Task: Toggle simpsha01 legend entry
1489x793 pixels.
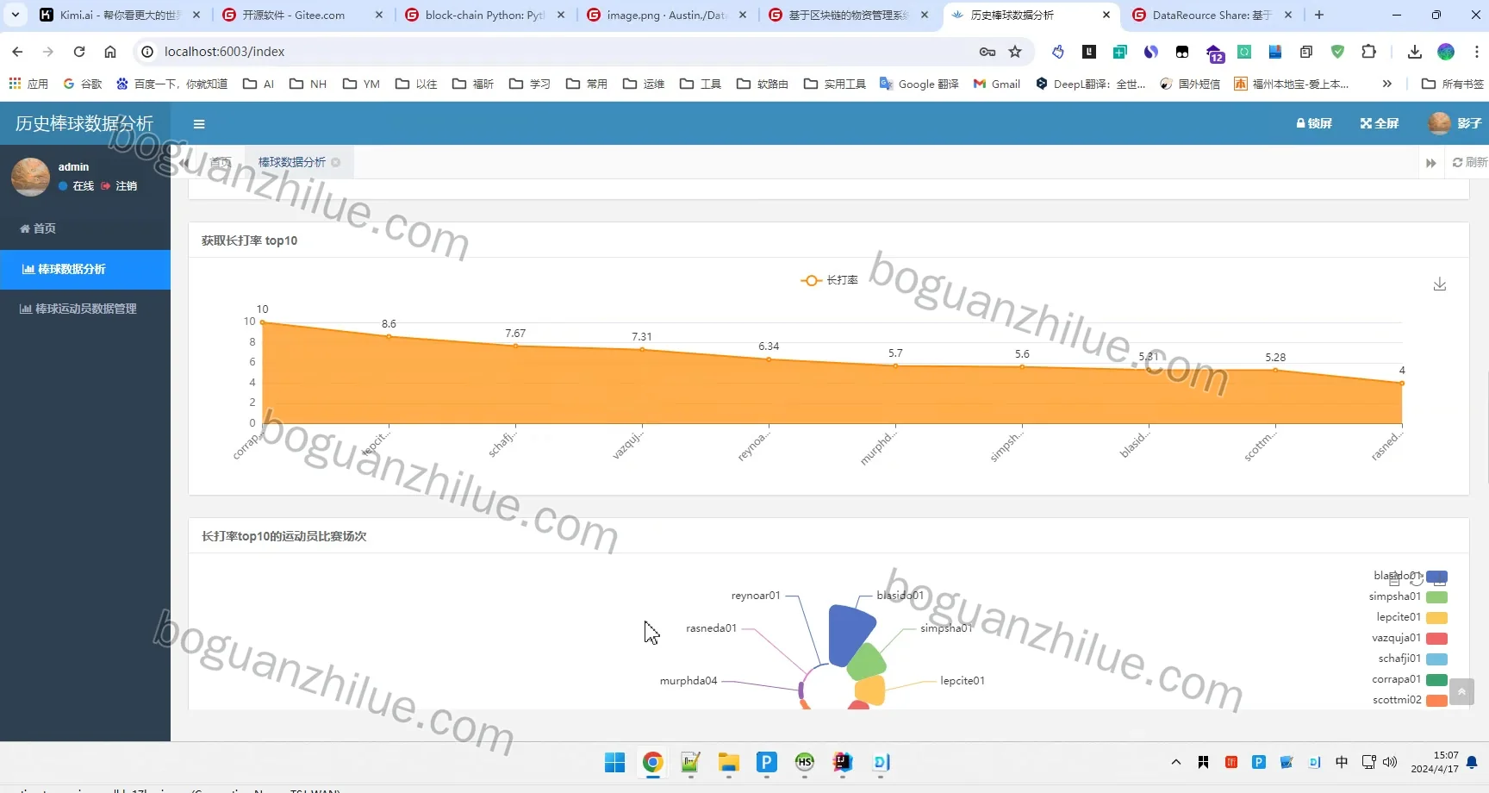Action: point(1408,596)
